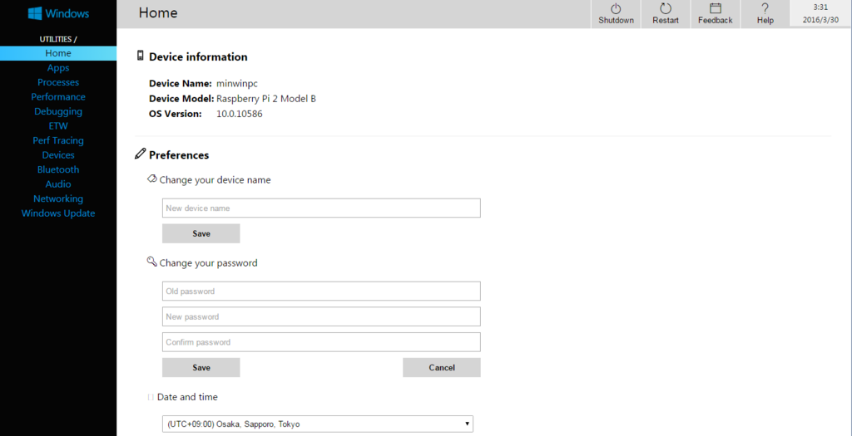Open the time zone dropdown
The height and width of the screenshot is (436, 852).
pyautogui.click(x=318, y=424)
